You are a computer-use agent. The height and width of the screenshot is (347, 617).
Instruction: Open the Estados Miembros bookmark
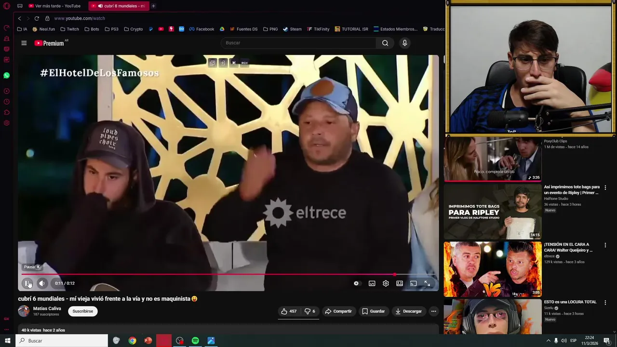pyautogui.click(x=395, y=29)
